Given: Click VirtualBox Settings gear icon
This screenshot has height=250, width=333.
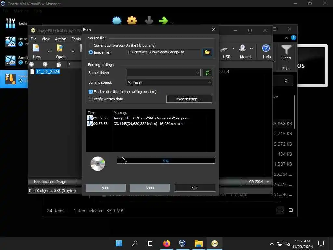Looking at the screenshot, I should [132, 21].
